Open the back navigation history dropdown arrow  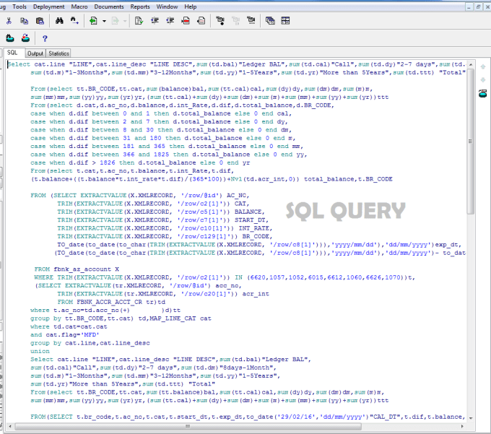[x=104, y=21]
